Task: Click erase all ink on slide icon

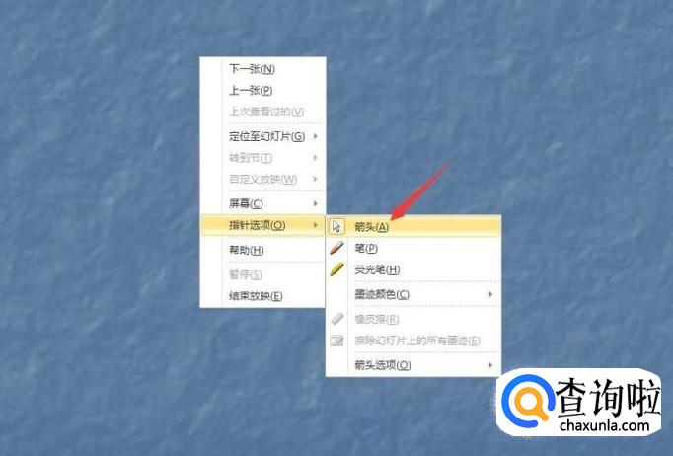Action: coord(336,341)
